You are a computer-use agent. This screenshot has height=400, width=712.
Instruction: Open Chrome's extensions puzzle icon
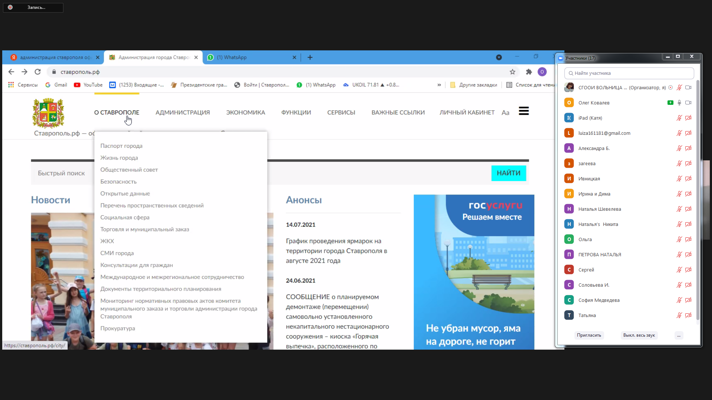[529, 72]
